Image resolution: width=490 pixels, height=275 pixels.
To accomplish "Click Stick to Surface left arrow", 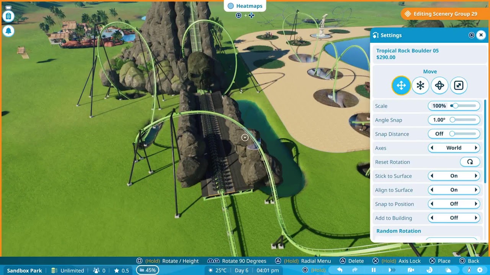I will (x=432, y=176).
